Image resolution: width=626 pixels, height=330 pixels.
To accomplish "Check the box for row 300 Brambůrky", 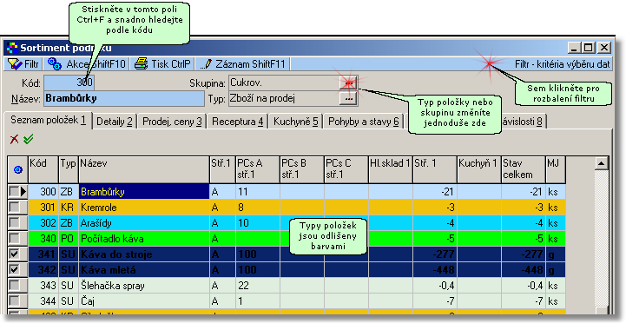I will coord(14,192).
